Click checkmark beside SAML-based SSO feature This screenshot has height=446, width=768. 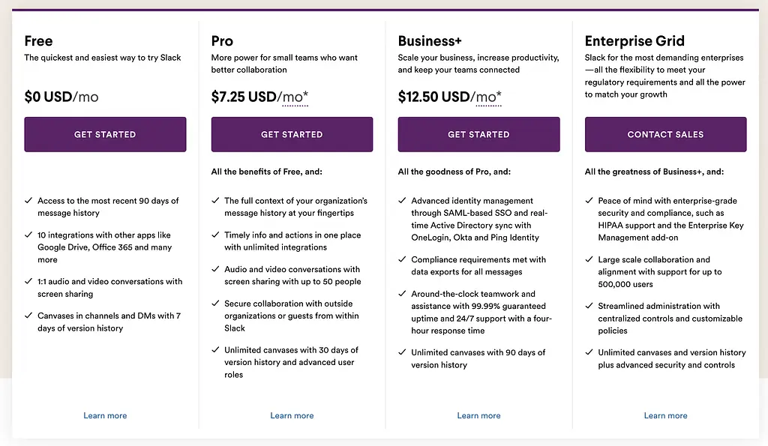point(402,200)
